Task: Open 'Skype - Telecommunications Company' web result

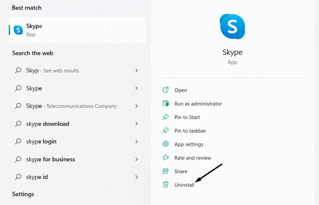Action: point(71,106)
